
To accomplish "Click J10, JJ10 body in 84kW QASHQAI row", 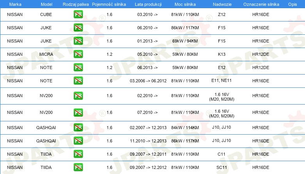I will tap(222, 127).
